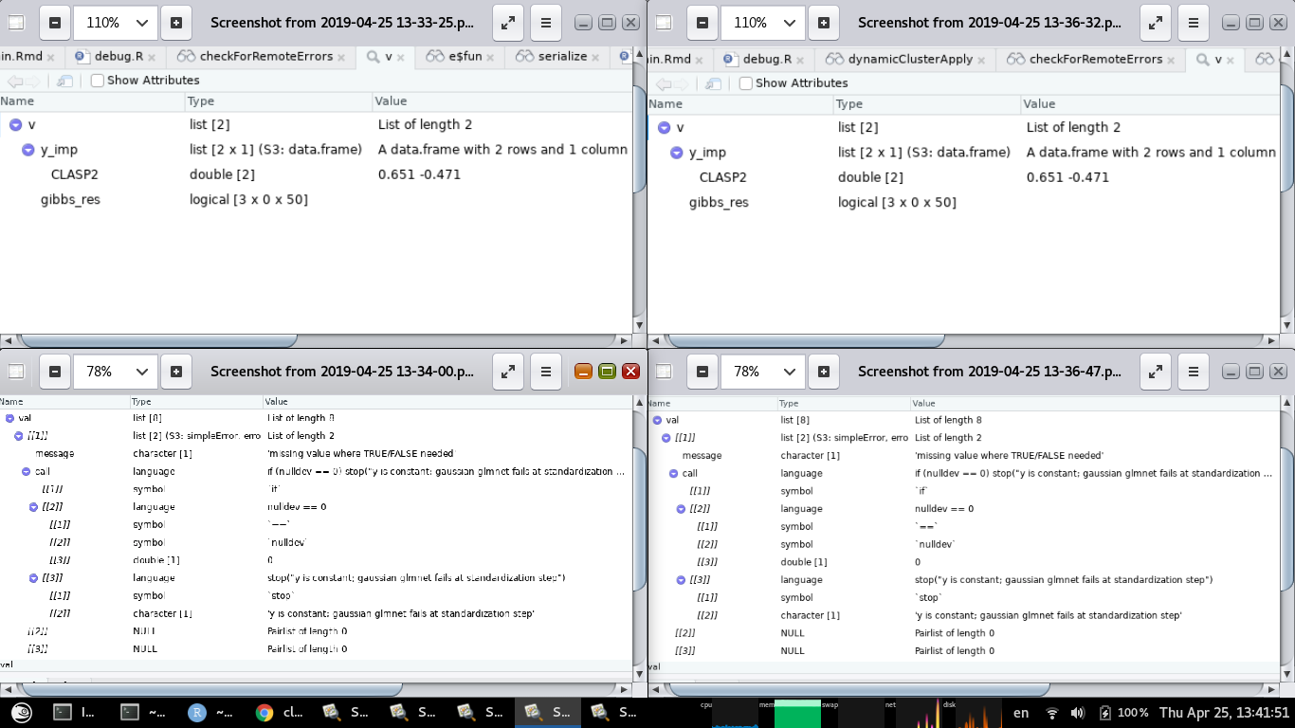Launch Chrome from the taskbar

point(263,714)
